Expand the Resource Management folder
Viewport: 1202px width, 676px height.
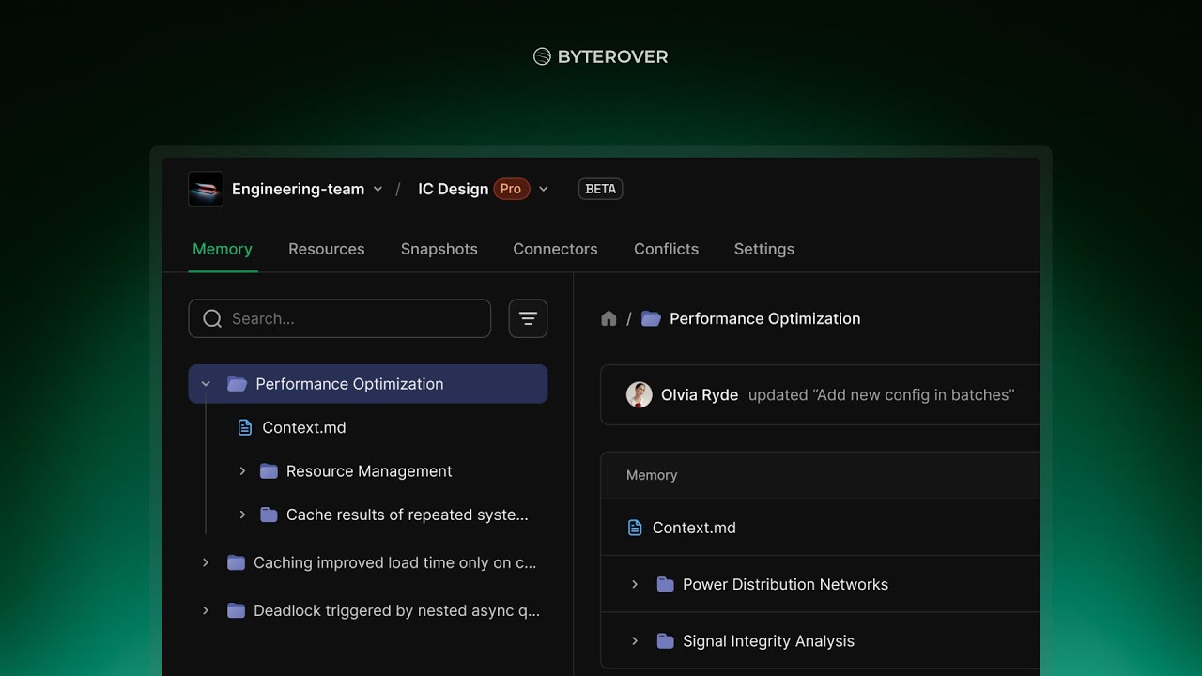[x=242, y=471]
